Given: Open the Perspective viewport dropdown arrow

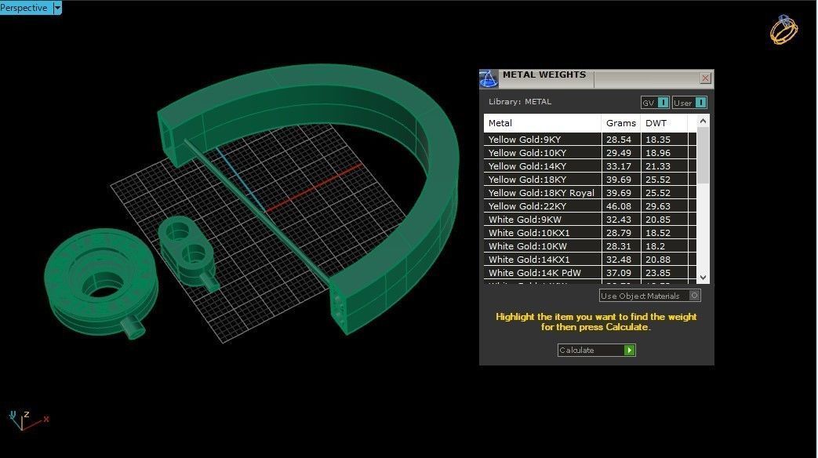Looking at the screenshot, I should (x=57, y=7).
